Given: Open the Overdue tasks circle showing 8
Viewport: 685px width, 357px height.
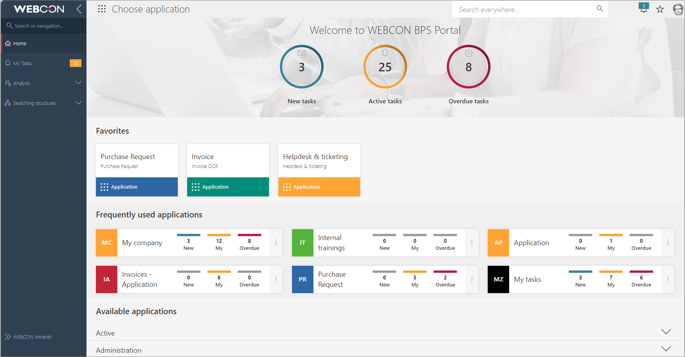Looking at the screenshot, I should pyautogui.click(x=469, y=67).
